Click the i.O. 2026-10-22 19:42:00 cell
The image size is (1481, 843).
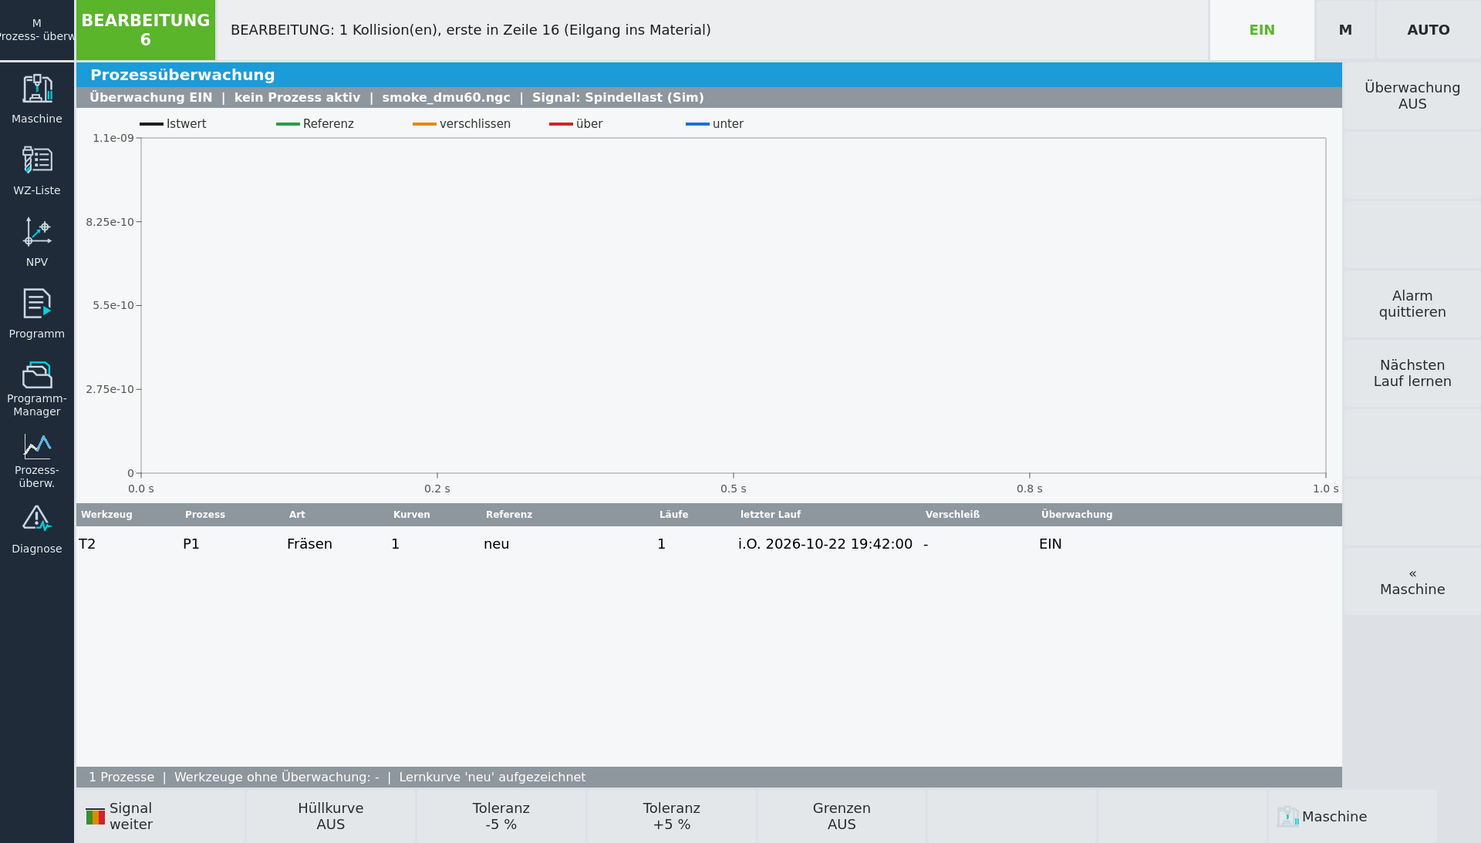click(825, 544)
